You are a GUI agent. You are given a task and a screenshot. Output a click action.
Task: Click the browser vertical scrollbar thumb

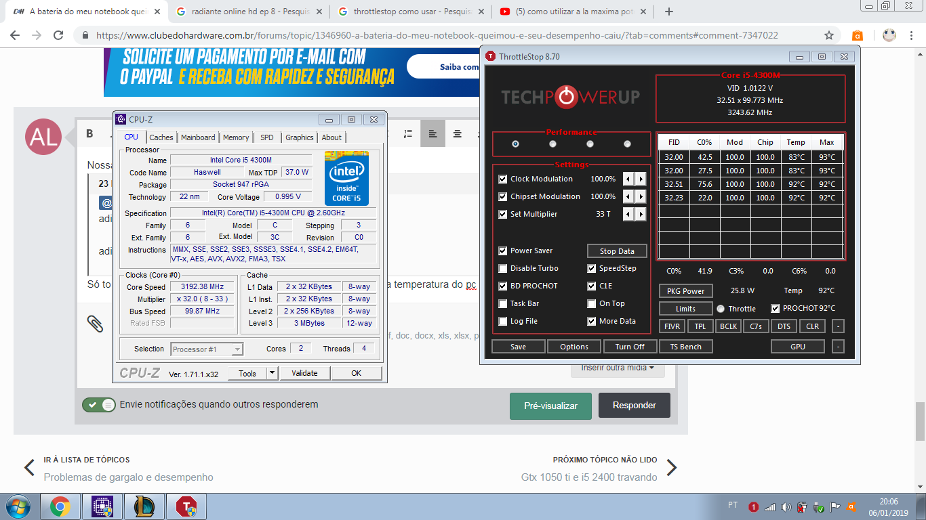click(920, 422)
